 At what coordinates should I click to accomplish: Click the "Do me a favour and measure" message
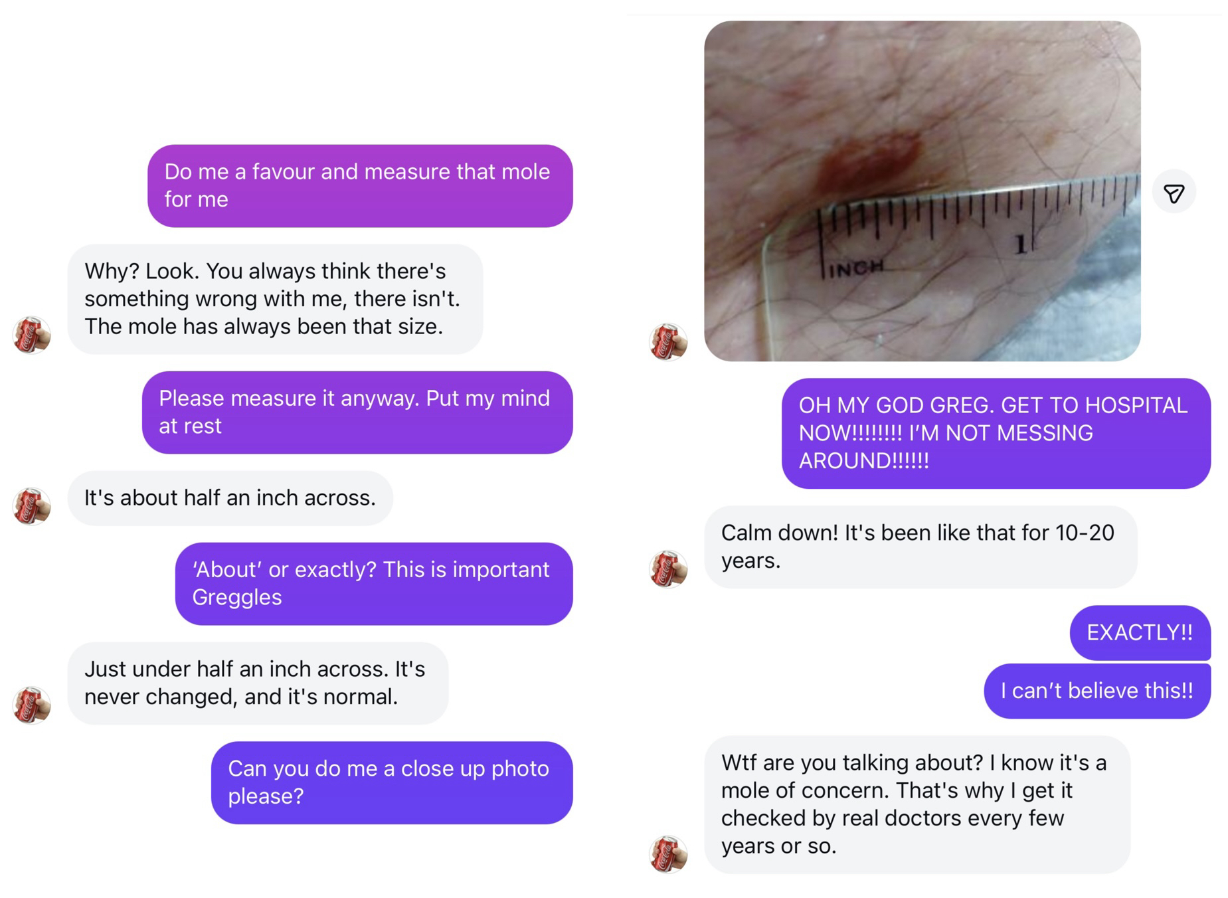click(359, 186)
